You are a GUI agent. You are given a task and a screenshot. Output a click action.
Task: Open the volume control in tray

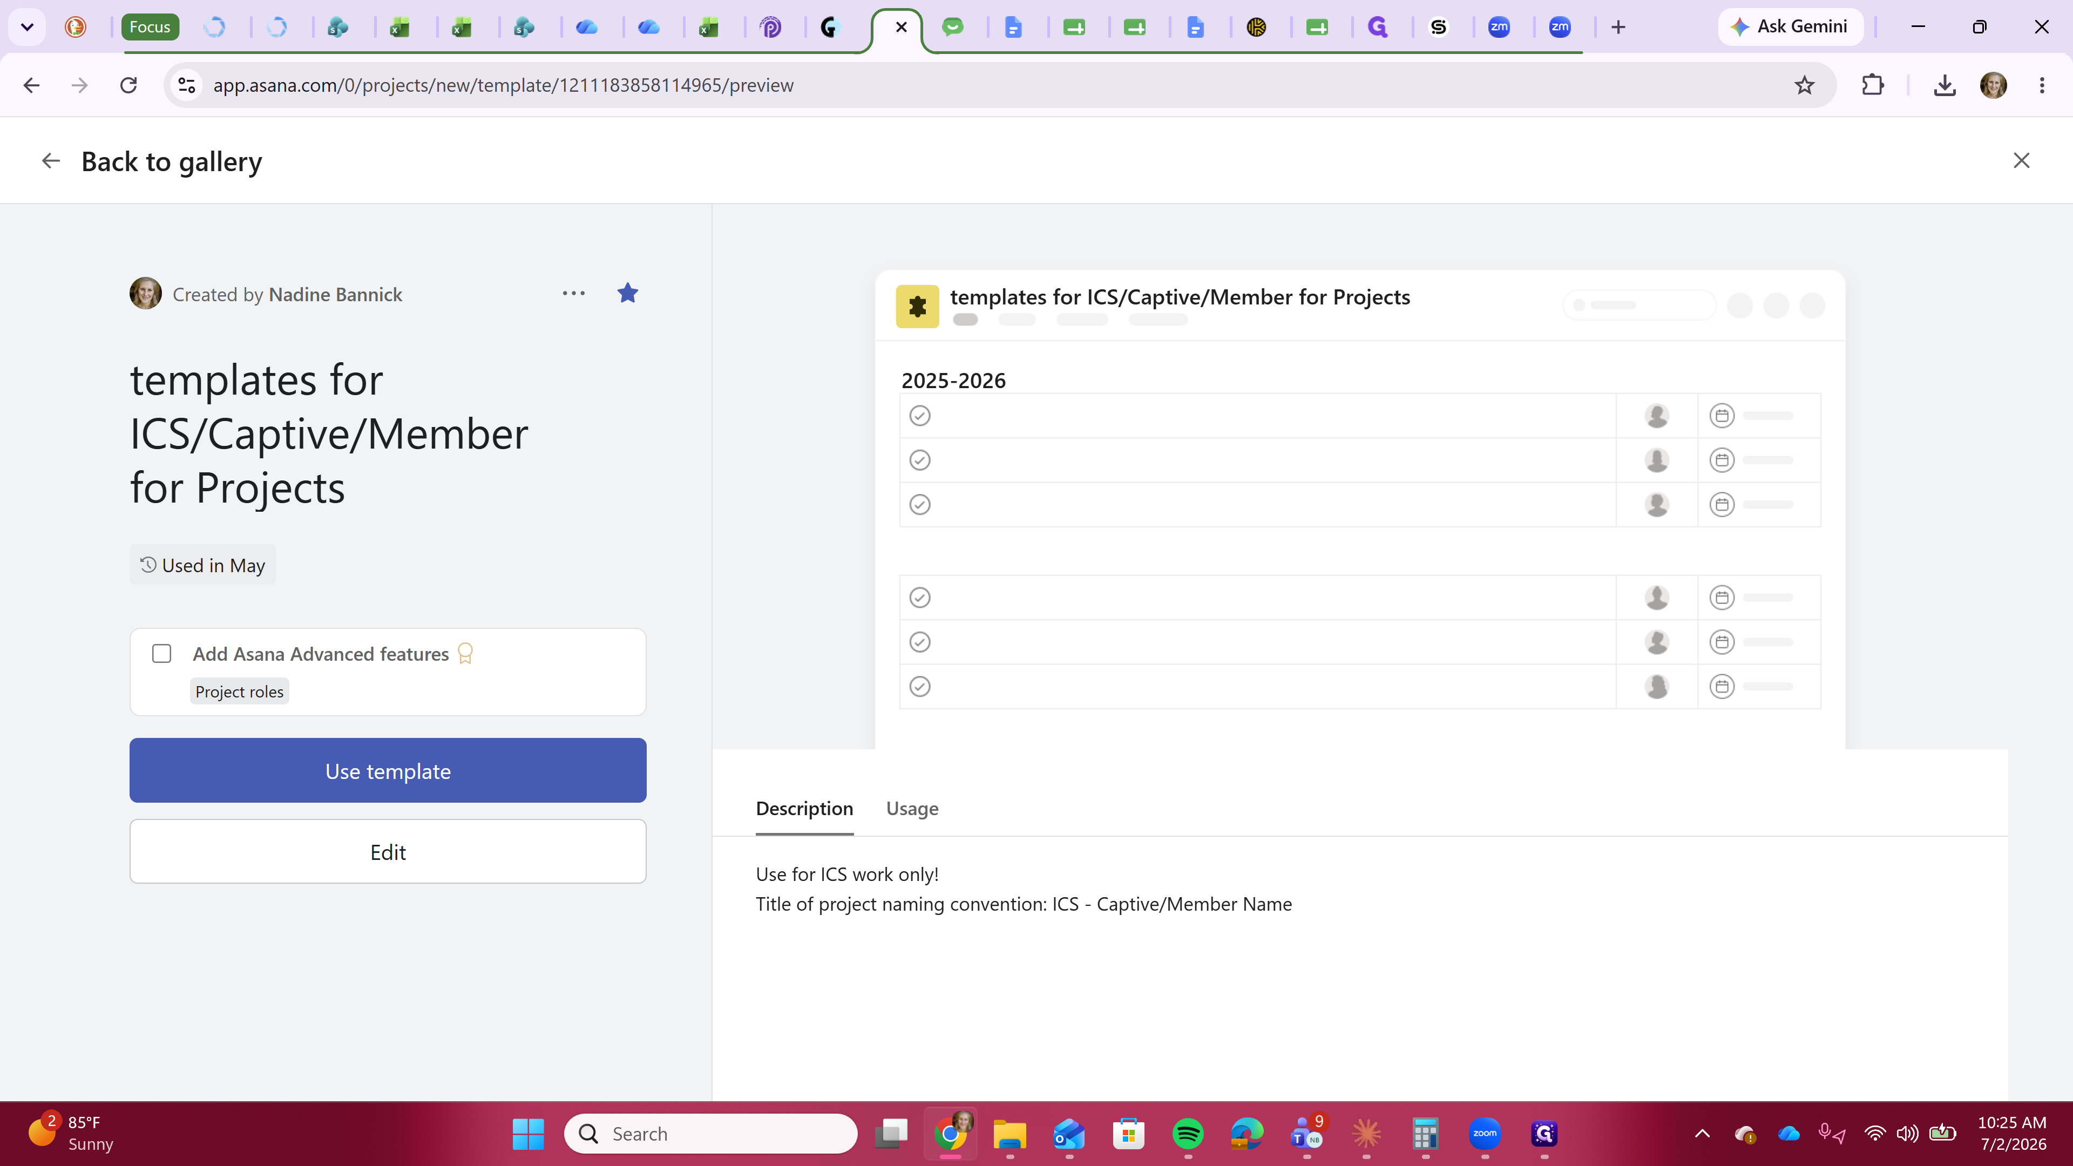[x=1907, y=1134]
